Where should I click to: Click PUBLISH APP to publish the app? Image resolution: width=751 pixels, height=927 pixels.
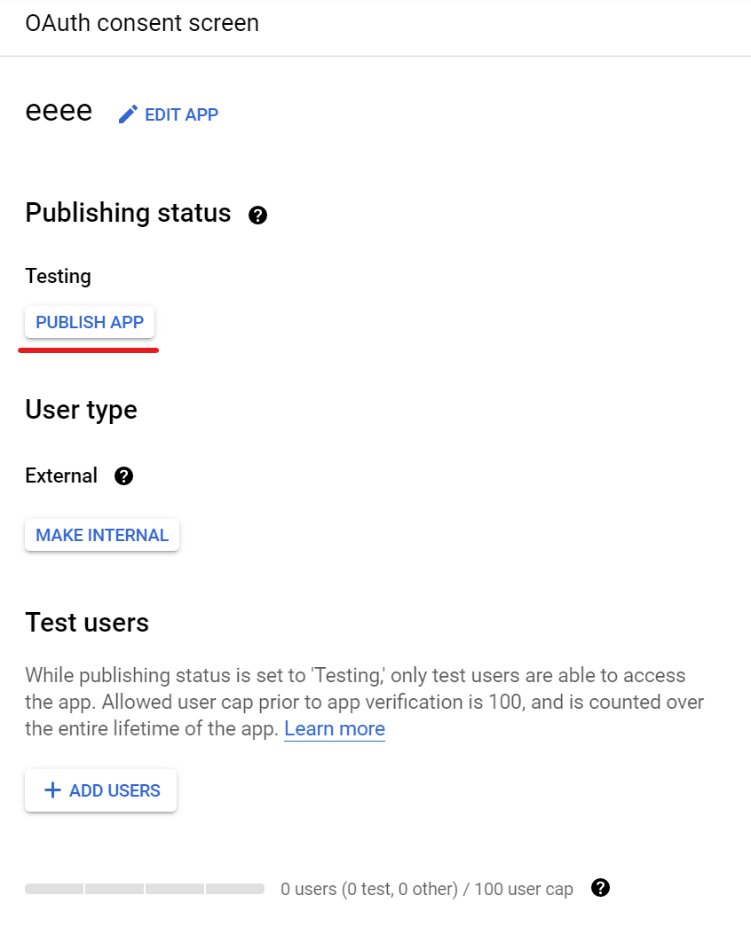[89, 322]
